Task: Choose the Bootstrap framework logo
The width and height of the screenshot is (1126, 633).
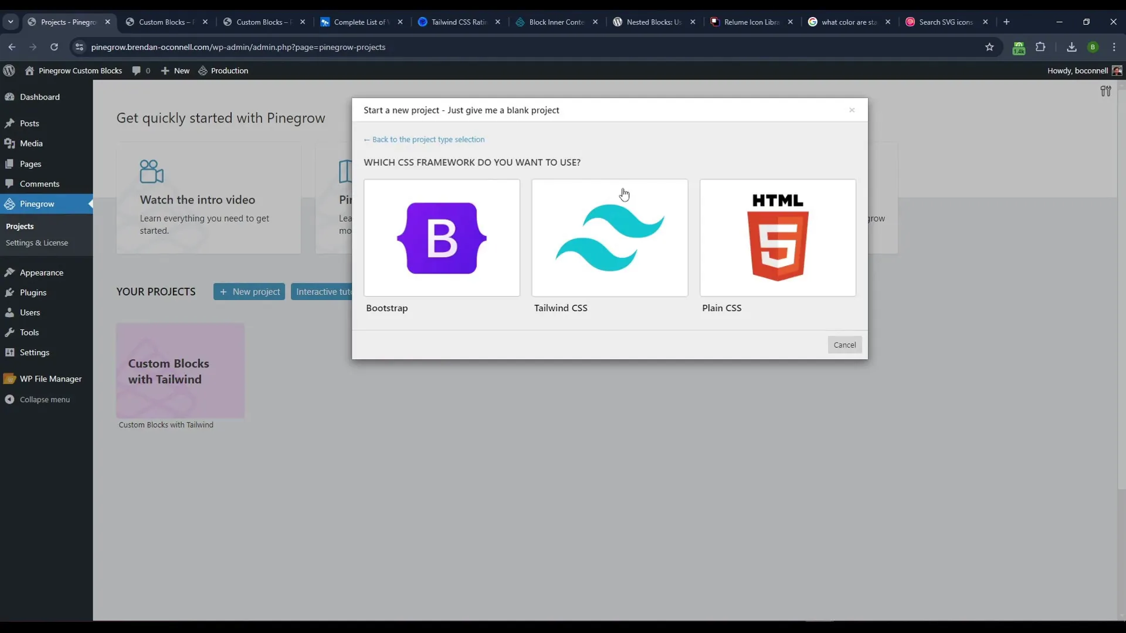Action: click(442, 238)
